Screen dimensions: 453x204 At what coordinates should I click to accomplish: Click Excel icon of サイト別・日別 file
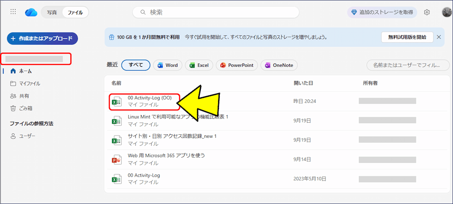[x=117, y=140]
